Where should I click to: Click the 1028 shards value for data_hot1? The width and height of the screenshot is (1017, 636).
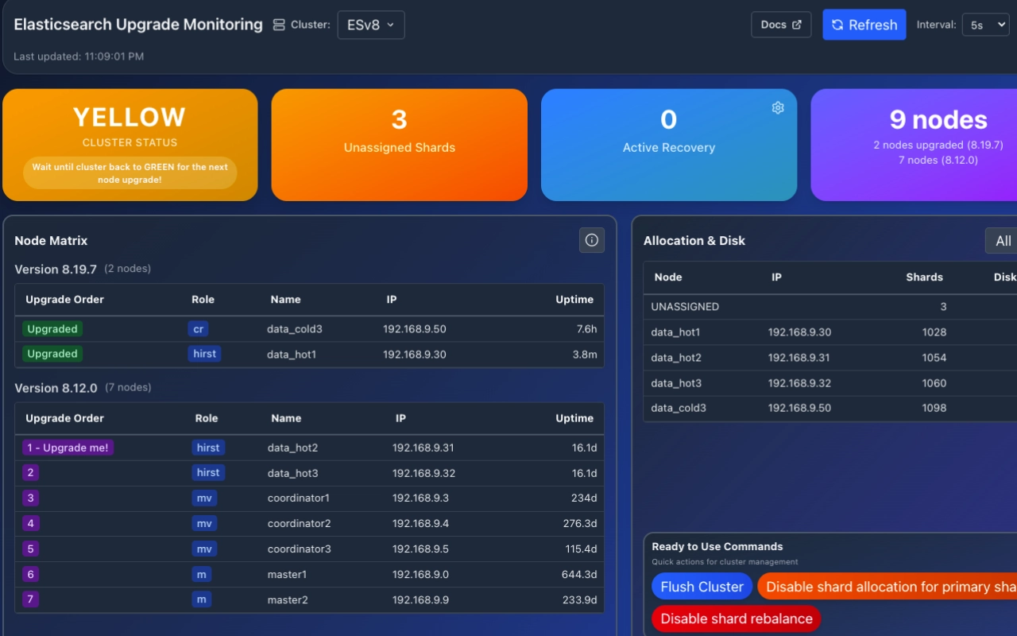(x=934, y=332)
